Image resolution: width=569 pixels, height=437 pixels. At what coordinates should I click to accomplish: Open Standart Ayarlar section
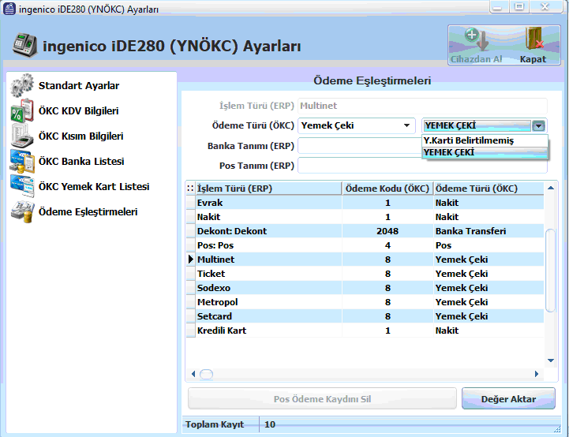pyautogui.click(x=79, y=86)
